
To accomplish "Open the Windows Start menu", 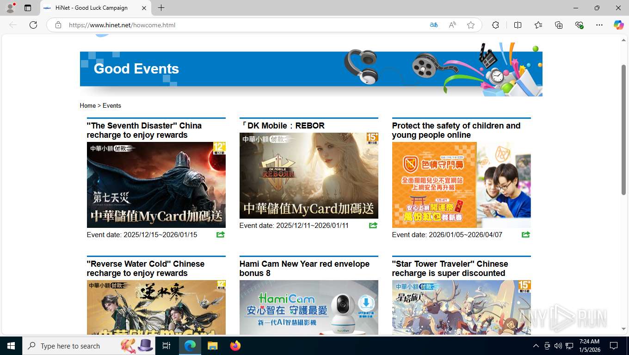I will [11, 346].
